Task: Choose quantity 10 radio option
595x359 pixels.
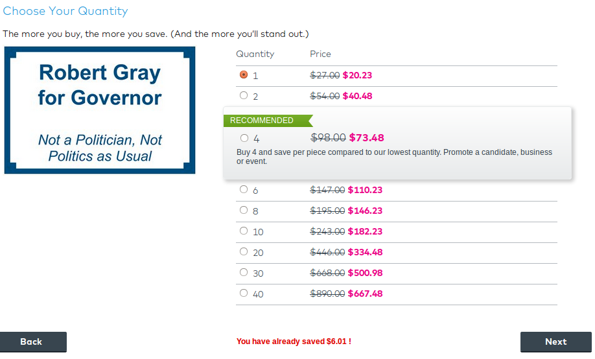Action: click(x=244, y=231)
